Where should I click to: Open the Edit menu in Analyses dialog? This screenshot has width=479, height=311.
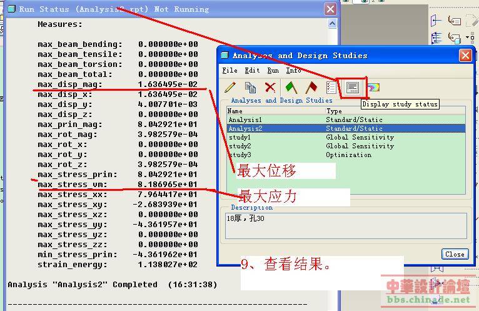pos(252,70)
